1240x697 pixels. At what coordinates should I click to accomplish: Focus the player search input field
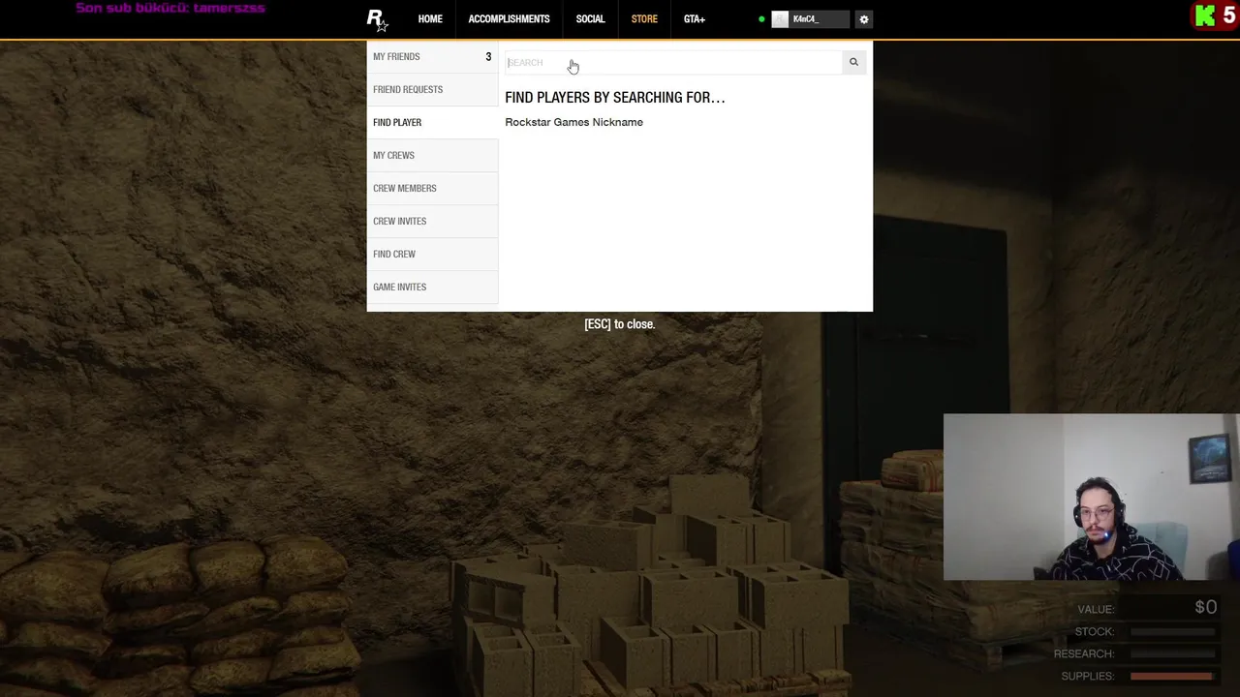[x=673, y=62]
